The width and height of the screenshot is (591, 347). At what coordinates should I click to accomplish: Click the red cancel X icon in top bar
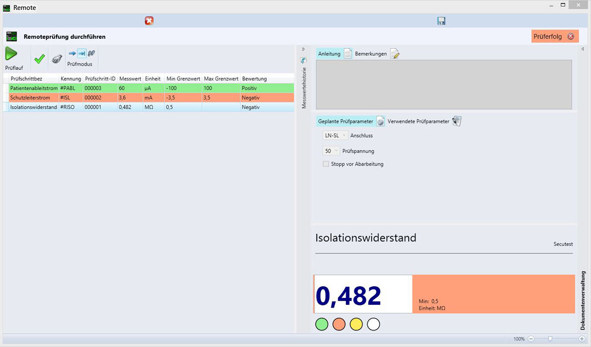point(149,21)
